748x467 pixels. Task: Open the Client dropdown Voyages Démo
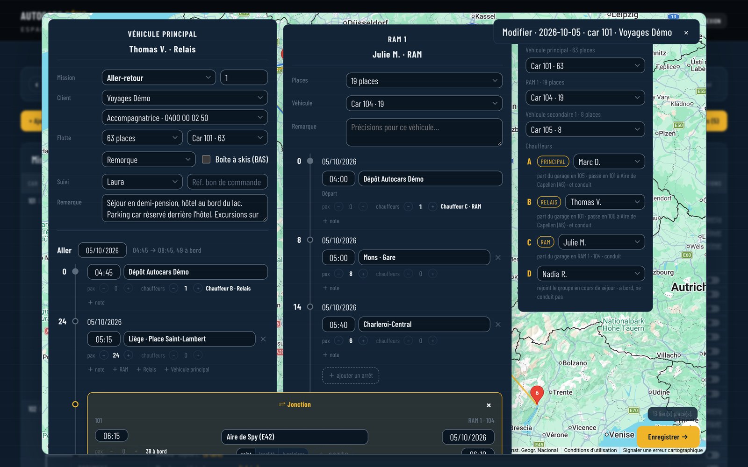[x=185, y=98]
